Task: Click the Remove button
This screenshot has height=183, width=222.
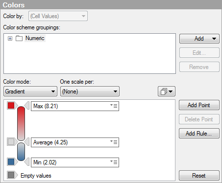Action: pos(199,67)
